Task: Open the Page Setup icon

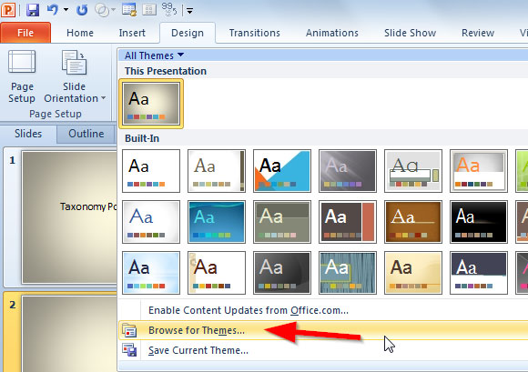Action: [x=22, y=62]
